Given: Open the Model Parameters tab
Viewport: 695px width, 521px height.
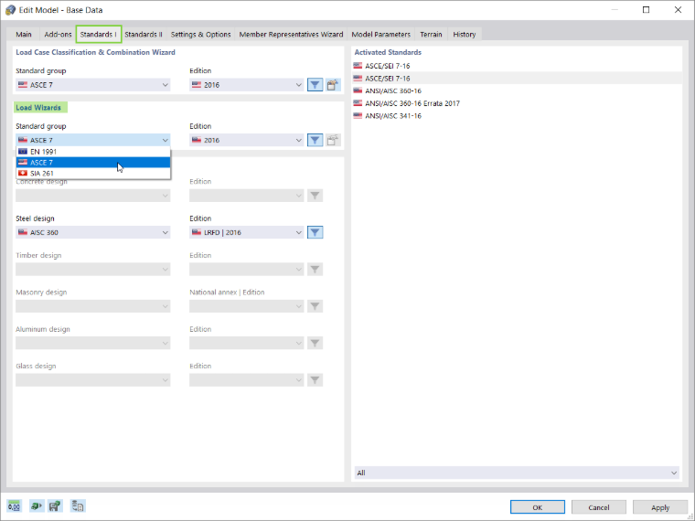Looking at the screenshot, I should click(381, 34).
